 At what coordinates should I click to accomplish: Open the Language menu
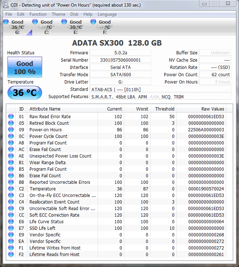pos(107,14)
